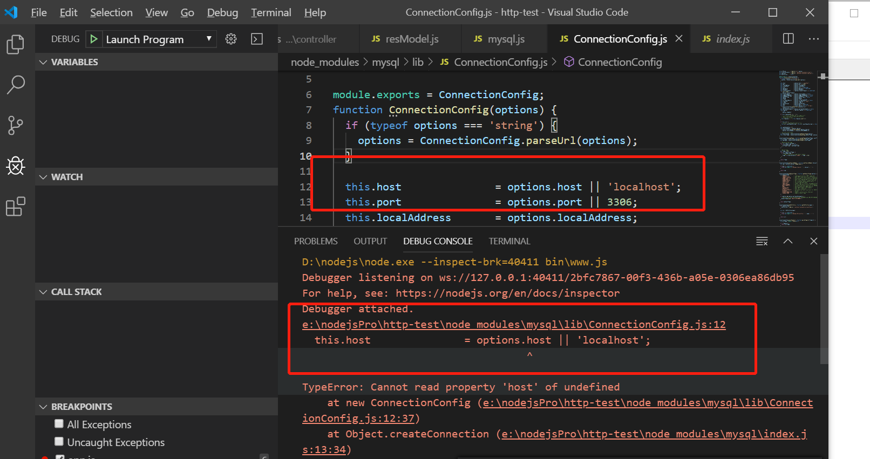Click the editor minimap preview
The width and height of the screenshot is (870, 459).
point(798,147)
